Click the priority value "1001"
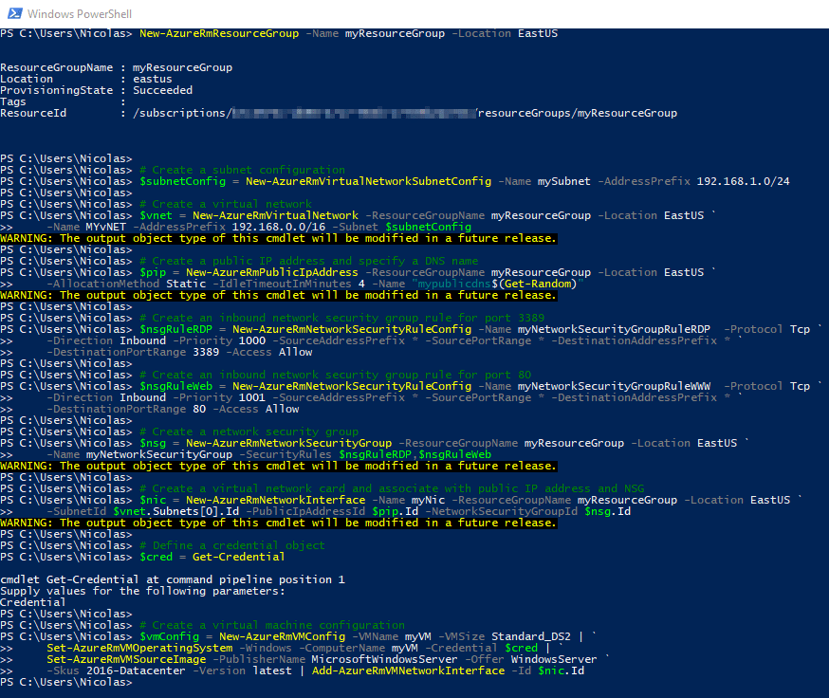Viewport: 829px width, 698px height. (252, 397)
